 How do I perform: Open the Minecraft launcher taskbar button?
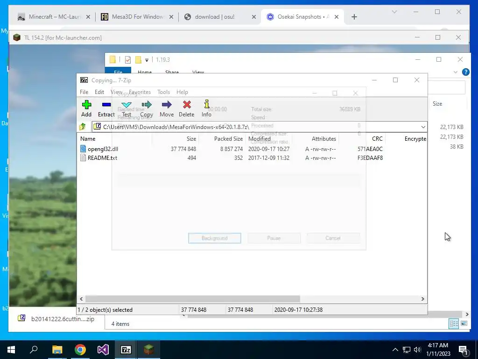coord(149,350)
